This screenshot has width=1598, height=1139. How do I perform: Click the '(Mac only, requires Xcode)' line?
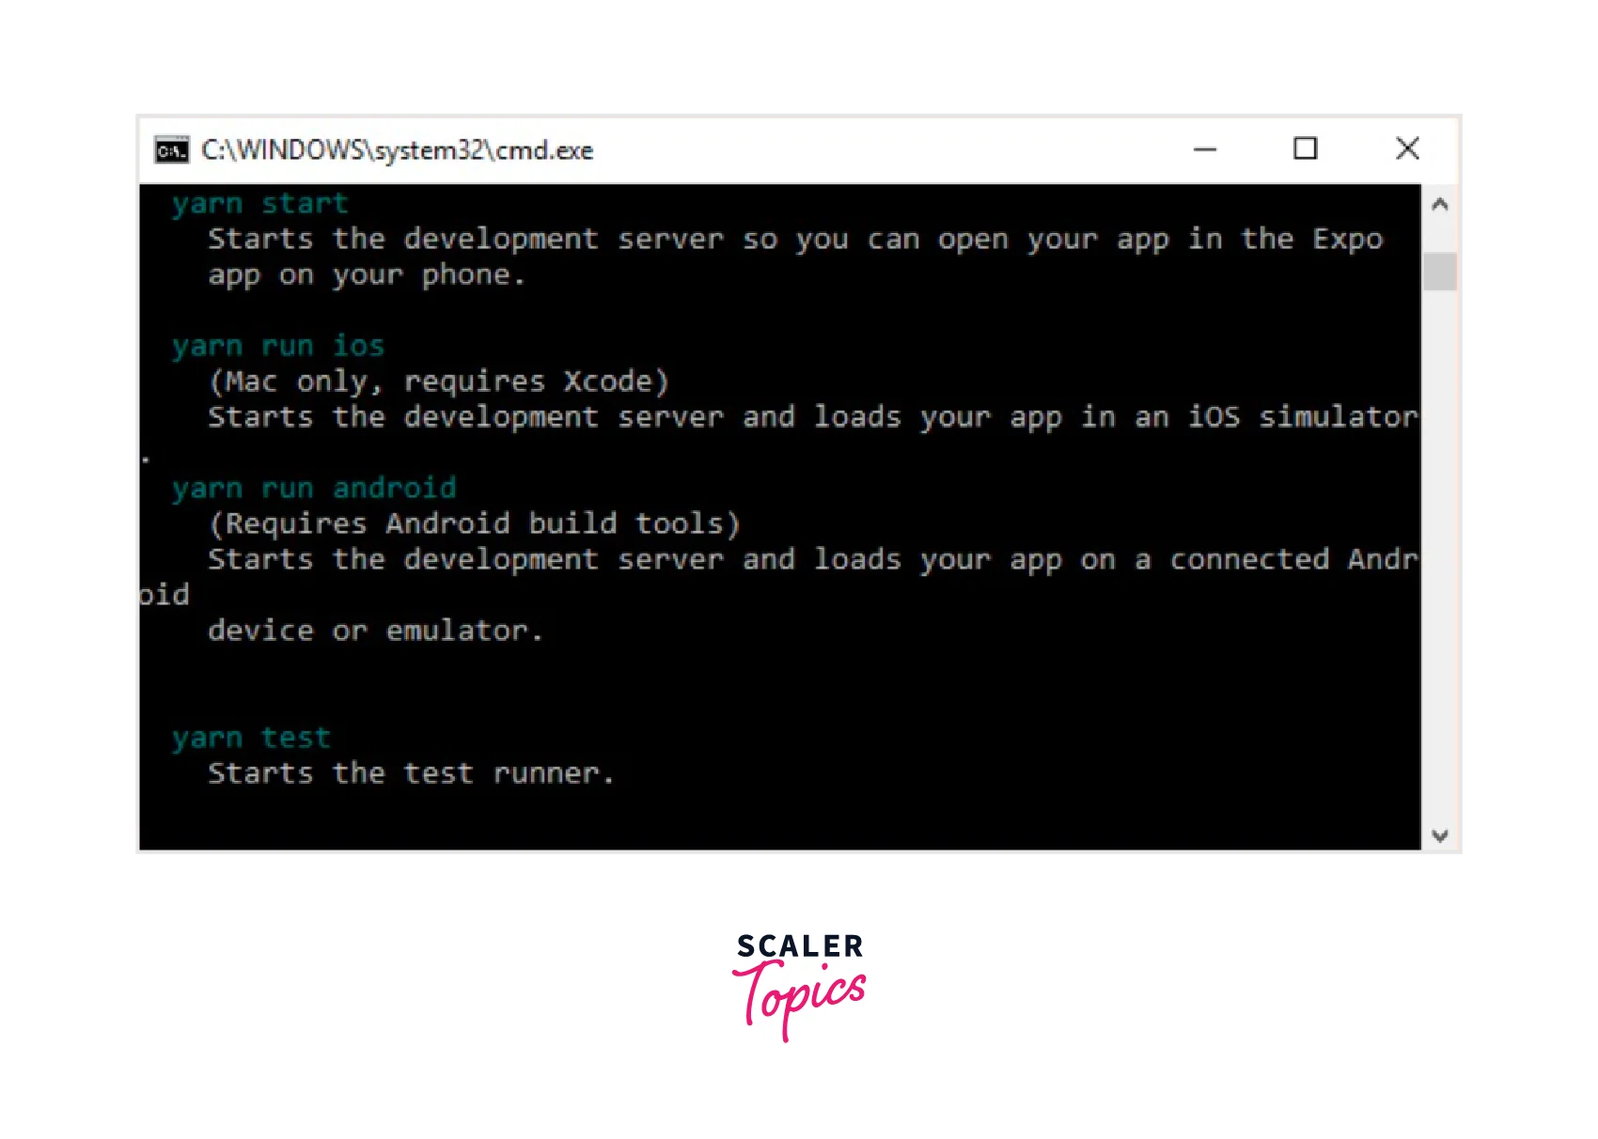click(438, 382)
